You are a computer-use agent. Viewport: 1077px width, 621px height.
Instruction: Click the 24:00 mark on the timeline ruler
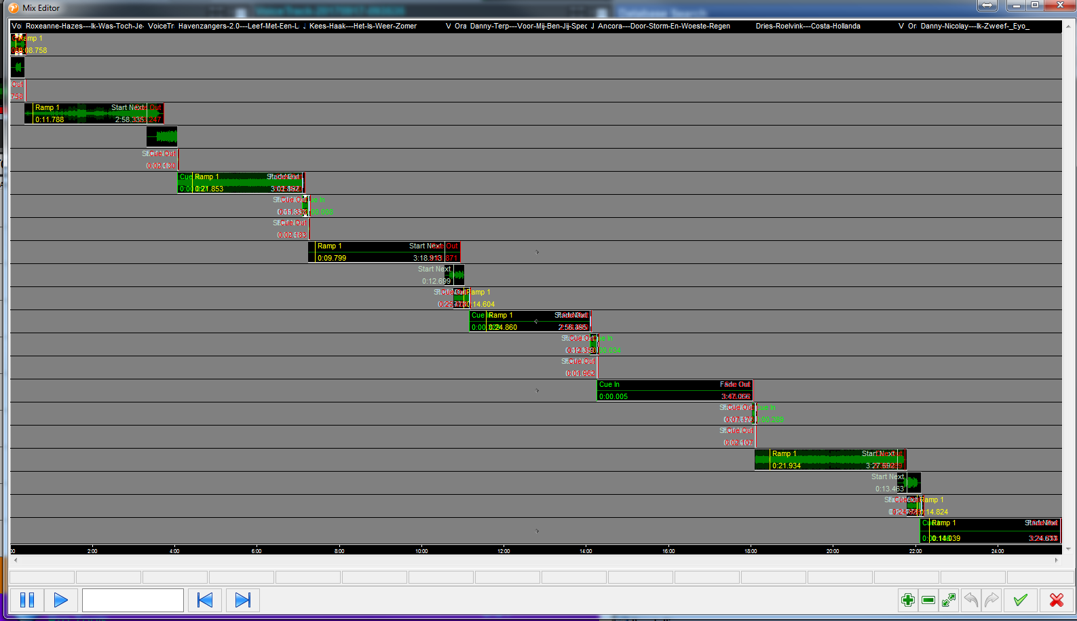point(998,550)
